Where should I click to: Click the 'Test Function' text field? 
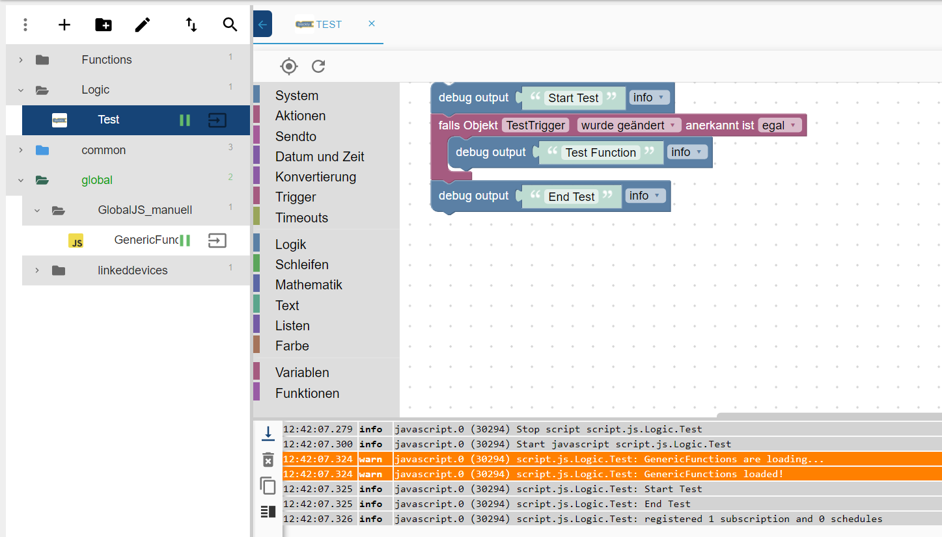pyautogui.click(x=600, y=153)
